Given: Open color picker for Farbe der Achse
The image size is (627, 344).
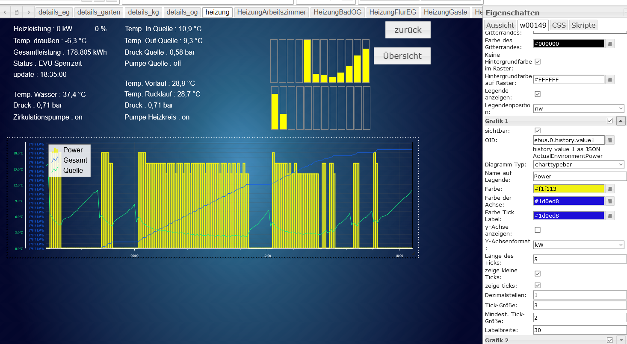Looking at the screenshot, I should coord(610,201).
